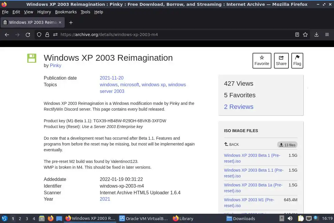This screenshot has width=334, height=223.
Task: Open the File menu
Action: point(5,12)
